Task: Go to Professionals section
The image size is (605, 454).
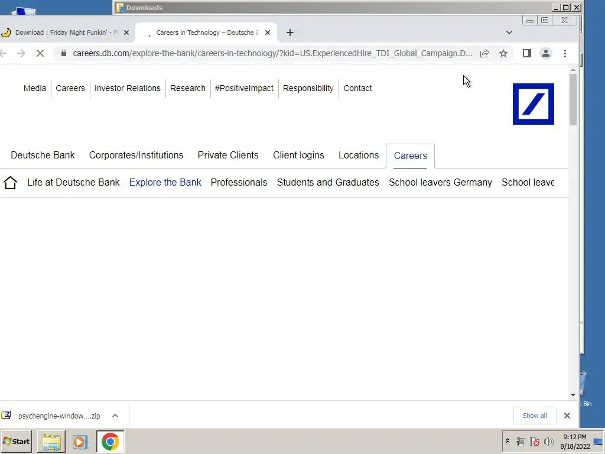Action: tap(239, 183)
